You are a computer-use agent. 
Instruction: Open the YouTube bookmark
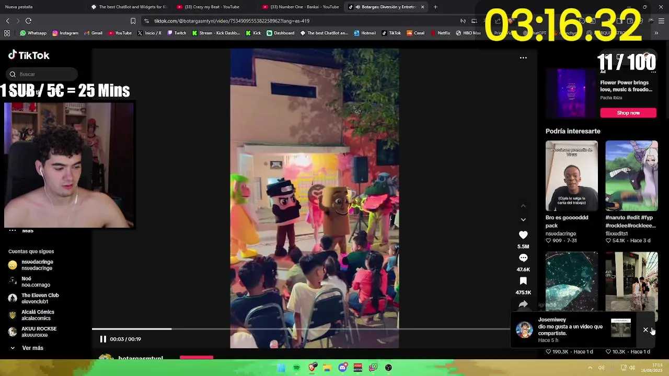pyautogui.click(x=120, y=33)
